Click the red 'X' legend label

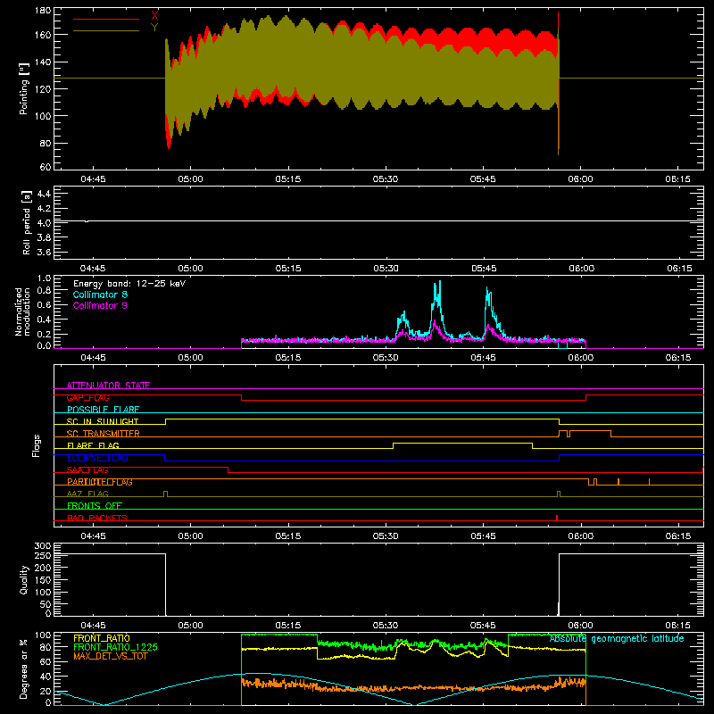[154, 16]
